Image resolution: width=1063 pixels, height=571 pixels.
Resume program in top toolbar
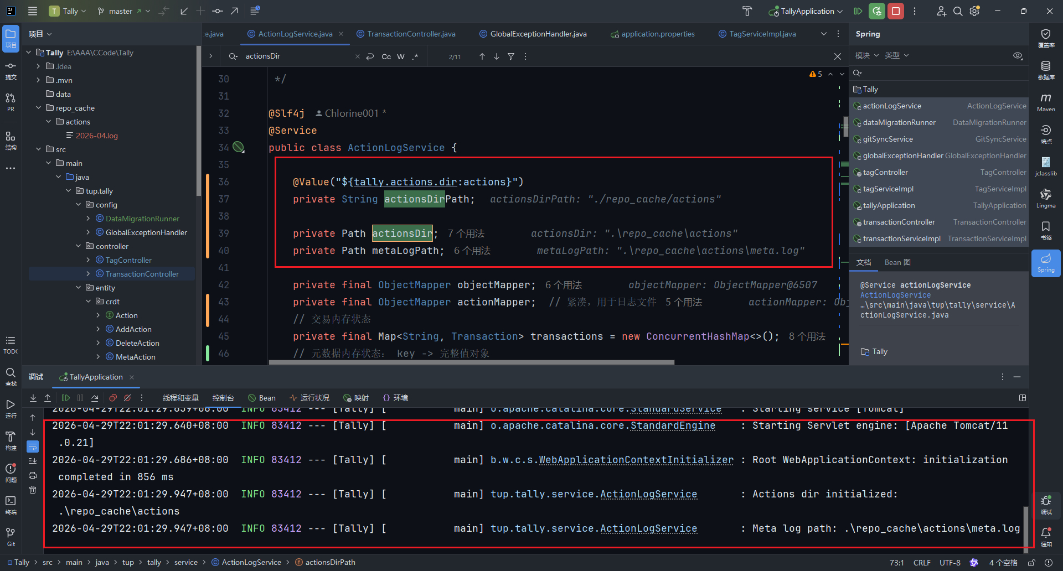pos(858,11)
